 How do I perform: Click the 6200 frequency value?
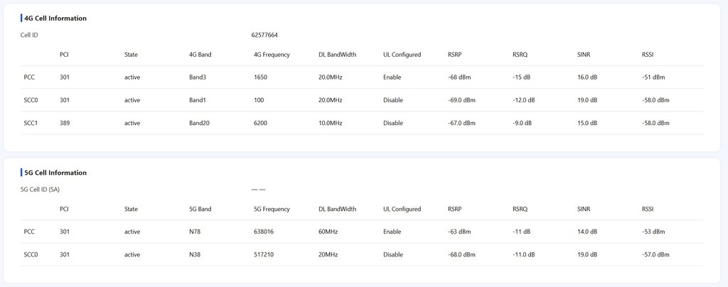point(260,123)
